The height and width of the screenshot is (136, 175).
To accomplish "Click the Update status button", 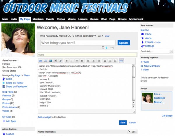I will (124, 43).
